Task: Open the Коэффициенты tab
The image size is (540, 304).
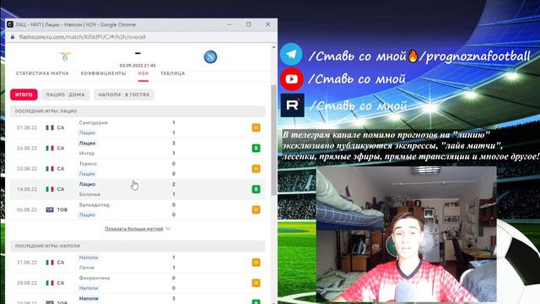Action: pos(103,73)
